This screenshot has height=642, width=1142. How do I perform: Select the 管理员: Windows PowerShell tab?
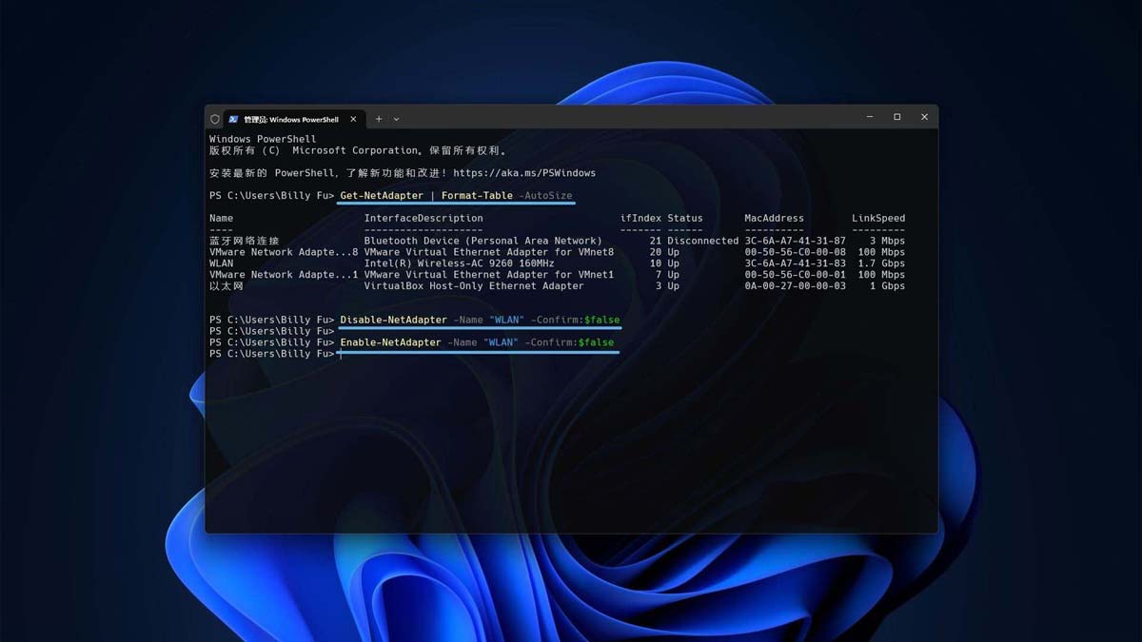tap(293, 119)
